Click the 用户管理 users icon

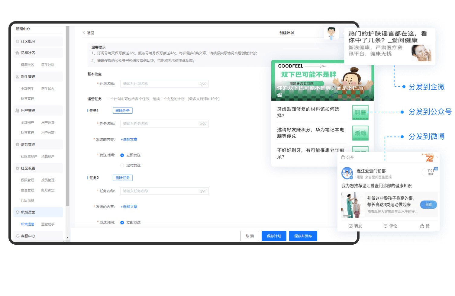point(18,111)
